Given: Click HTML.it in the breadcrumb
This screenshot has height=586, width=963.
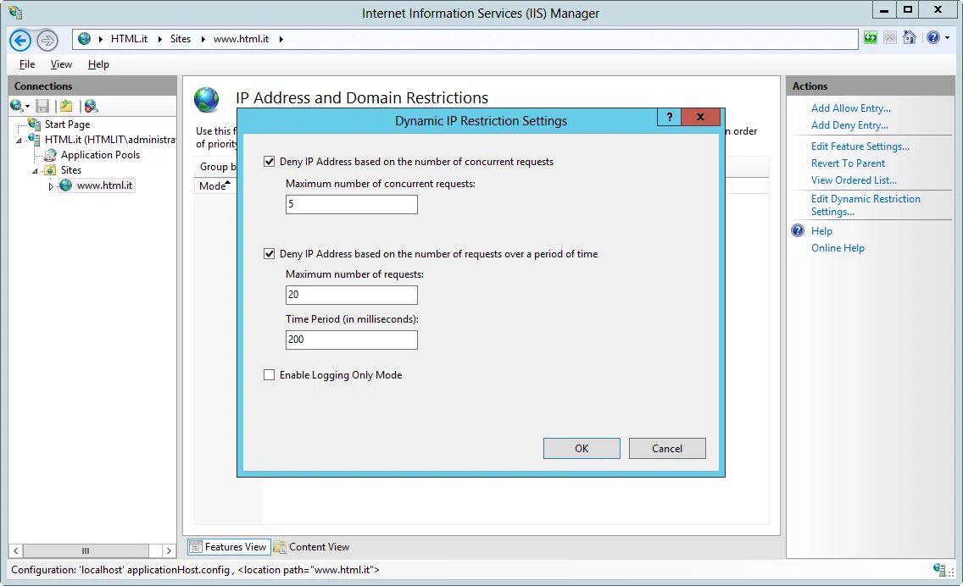Looking at the screenshot, I should 129,39.
